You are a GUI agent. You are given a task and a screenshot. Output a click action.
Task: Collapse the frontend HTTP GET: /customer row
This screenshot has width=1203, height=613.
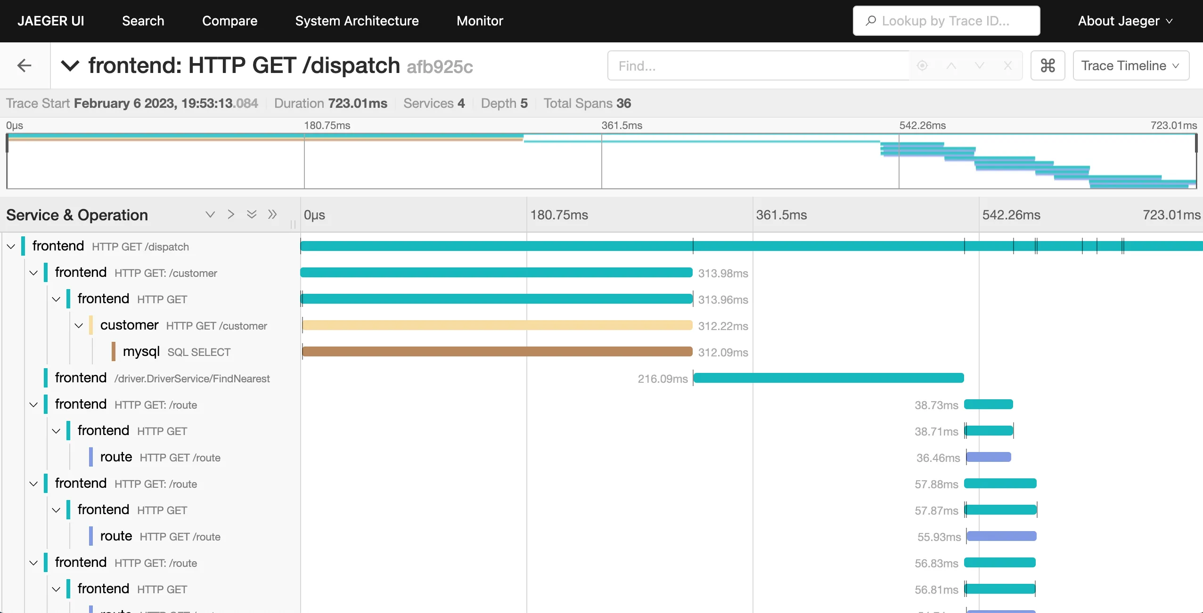(33, 273)
